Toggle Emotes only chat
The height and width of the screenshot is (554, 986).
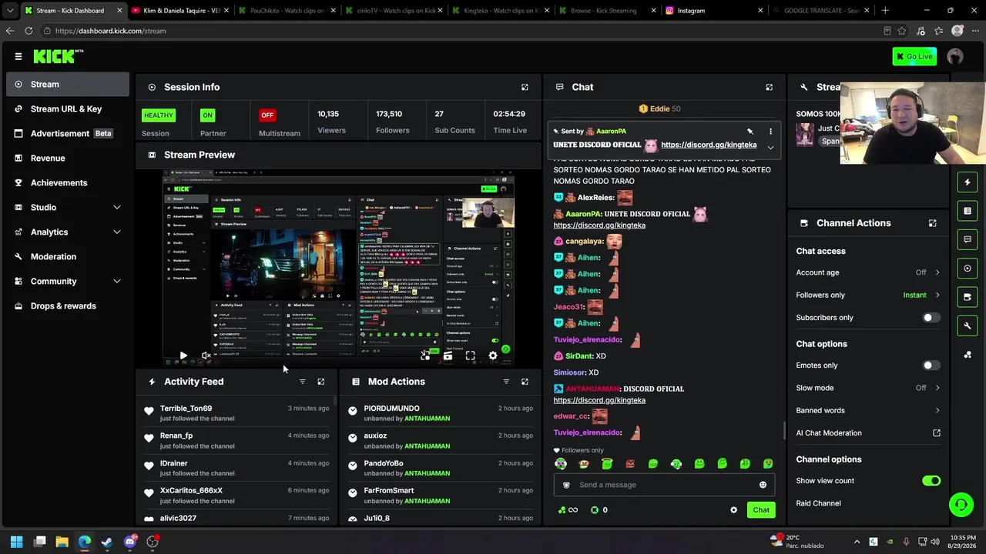coord(931,365)
